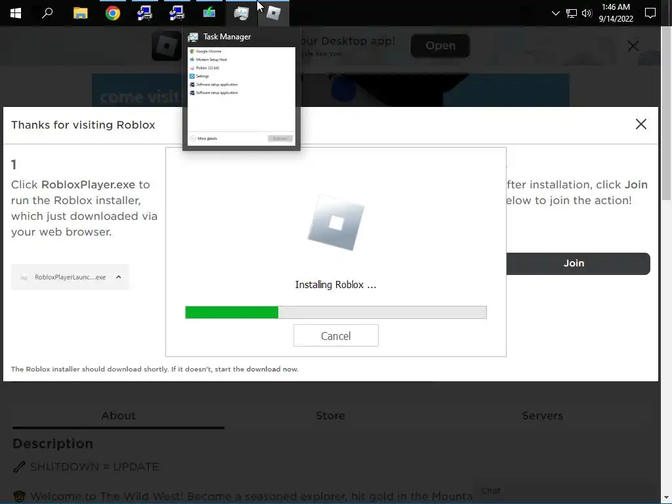Screen dimensions: 672x504
Task: Open the Task Manager preview thumbnail
Action: 241,96
